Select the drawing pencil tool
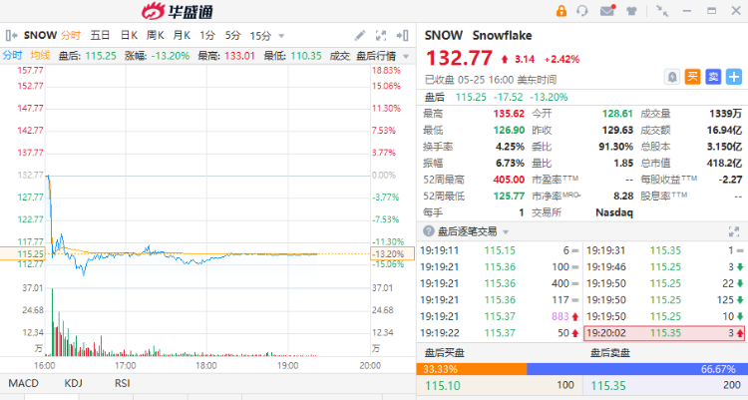The image size is (748, 400). (360, 35)
